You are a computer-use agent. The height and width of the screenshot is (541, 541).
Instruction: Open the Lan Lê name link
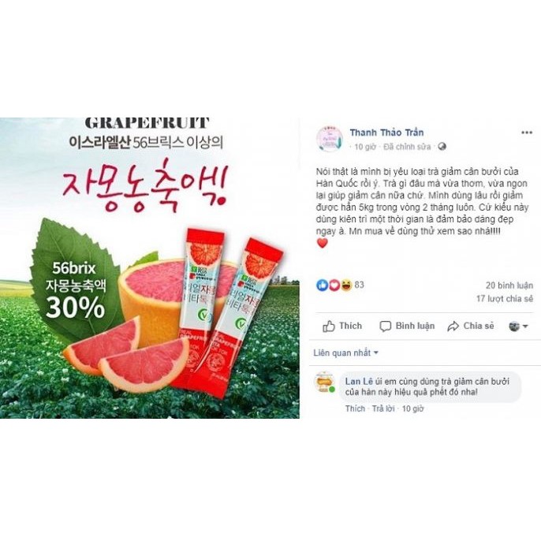click(359, 381)
